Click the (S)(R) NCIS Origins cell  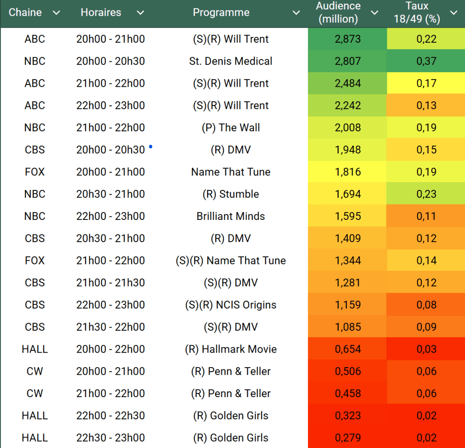(x=231, y=305)
